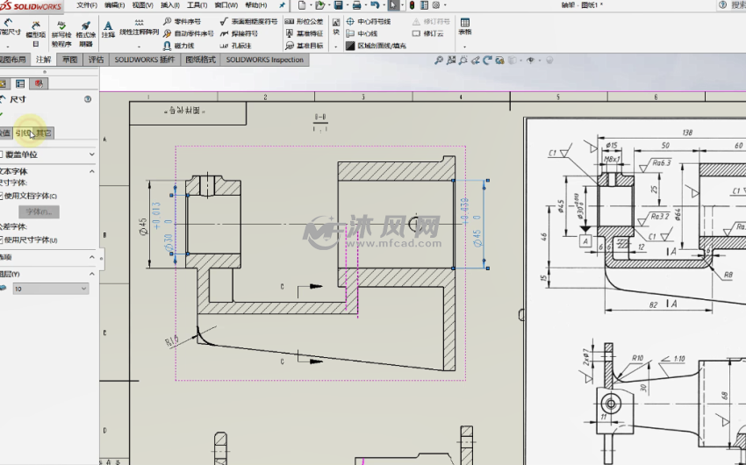Add a 表面粗糙度符号 surface finish symbol

(249, 21)
